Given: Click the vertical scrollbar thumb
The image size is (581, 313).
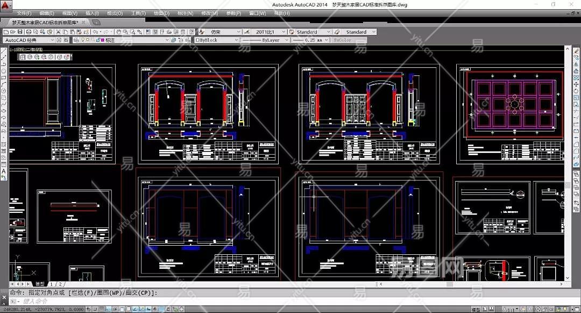Looking at the screenshot, I should (568, 185).
